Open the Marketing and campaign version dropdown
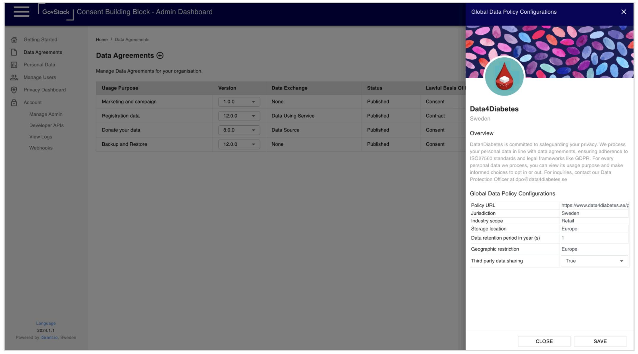Viewport: 638px width, 354px height. pos(239,102)
